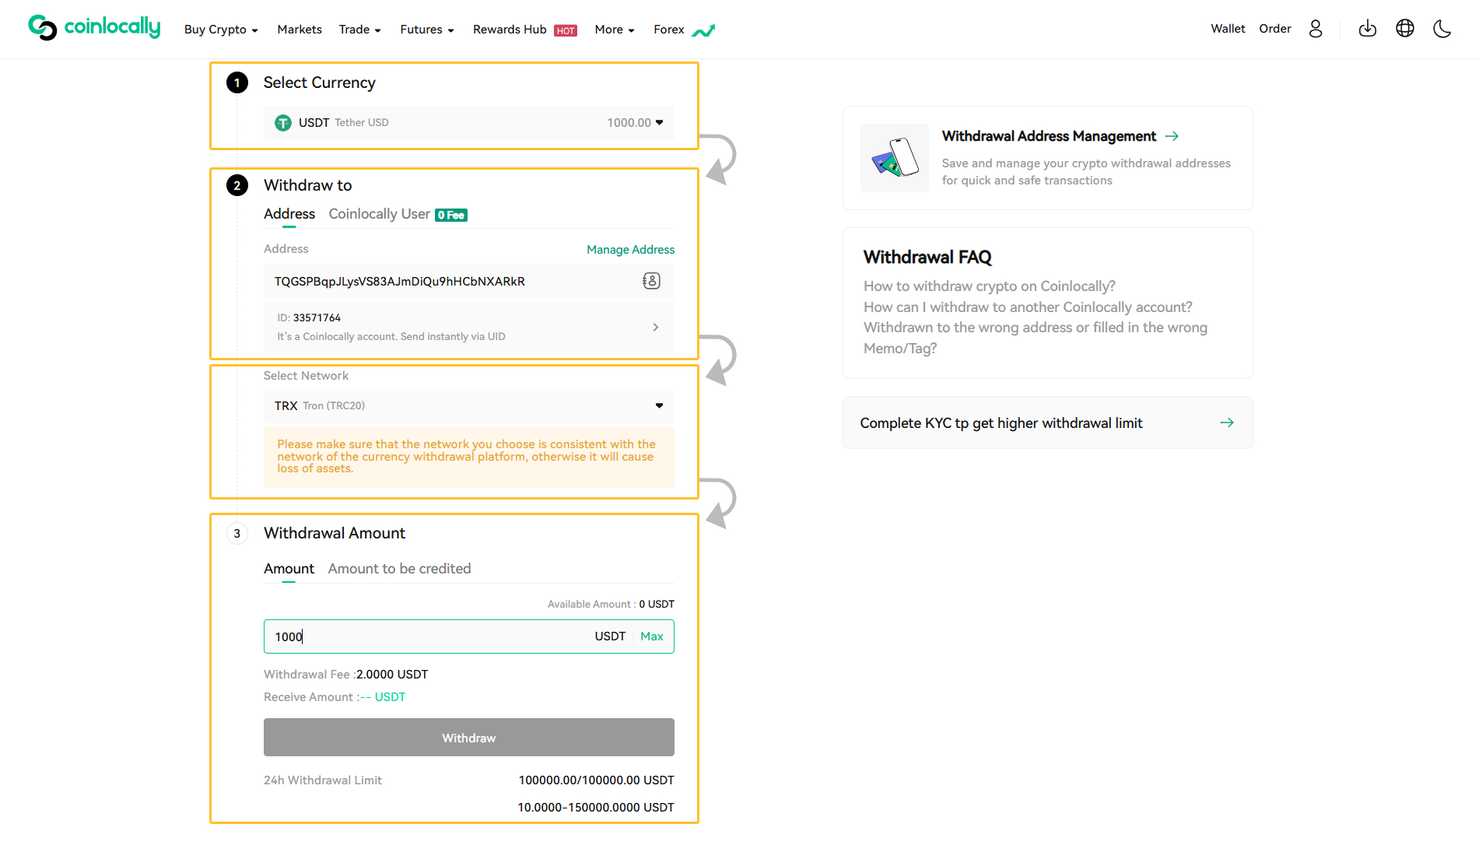
Task: Toggle dark mode moon icon
Action: pos(1442,29)
